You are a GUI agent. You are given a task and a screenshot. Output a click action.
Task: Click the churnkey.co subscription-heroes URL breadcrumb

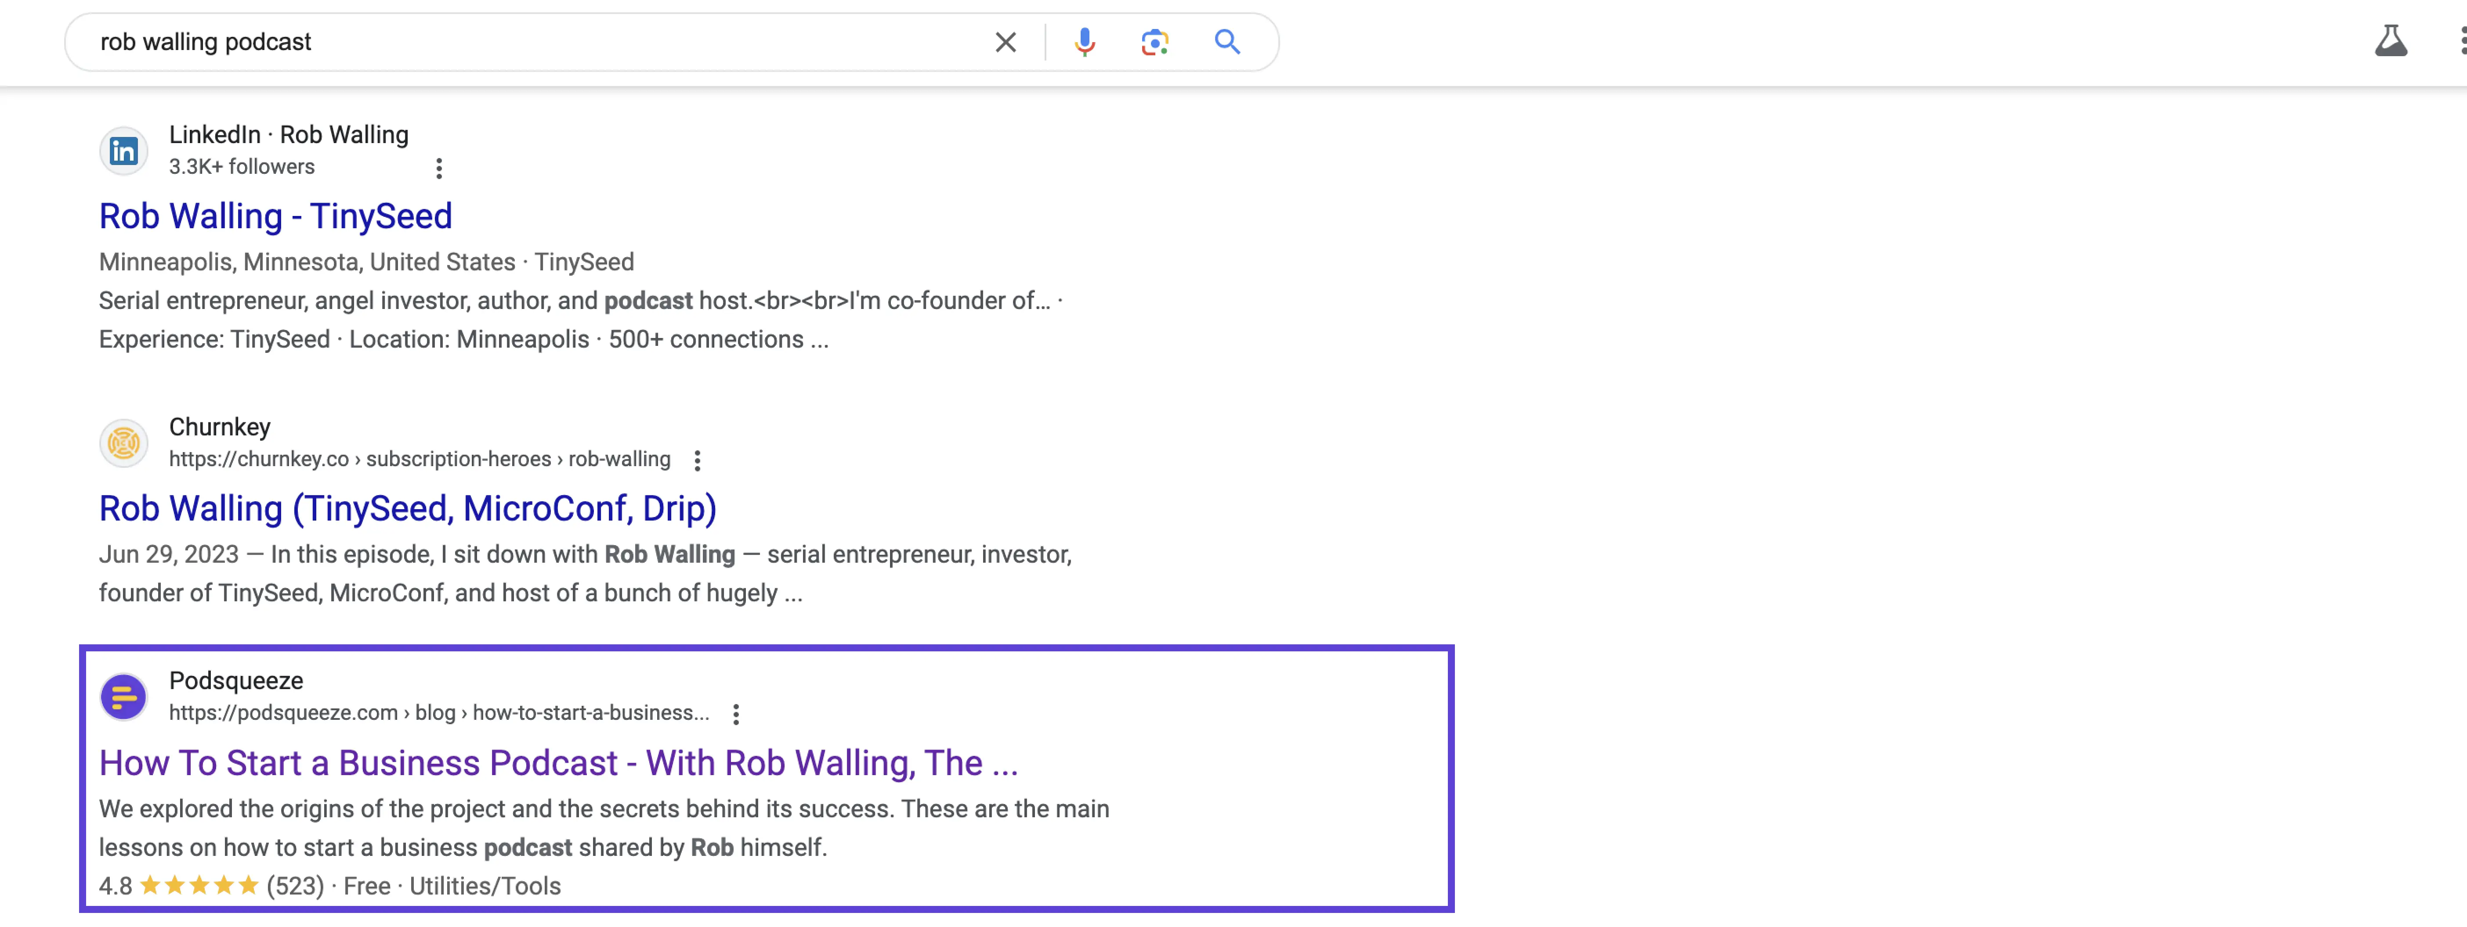[420, 459]
